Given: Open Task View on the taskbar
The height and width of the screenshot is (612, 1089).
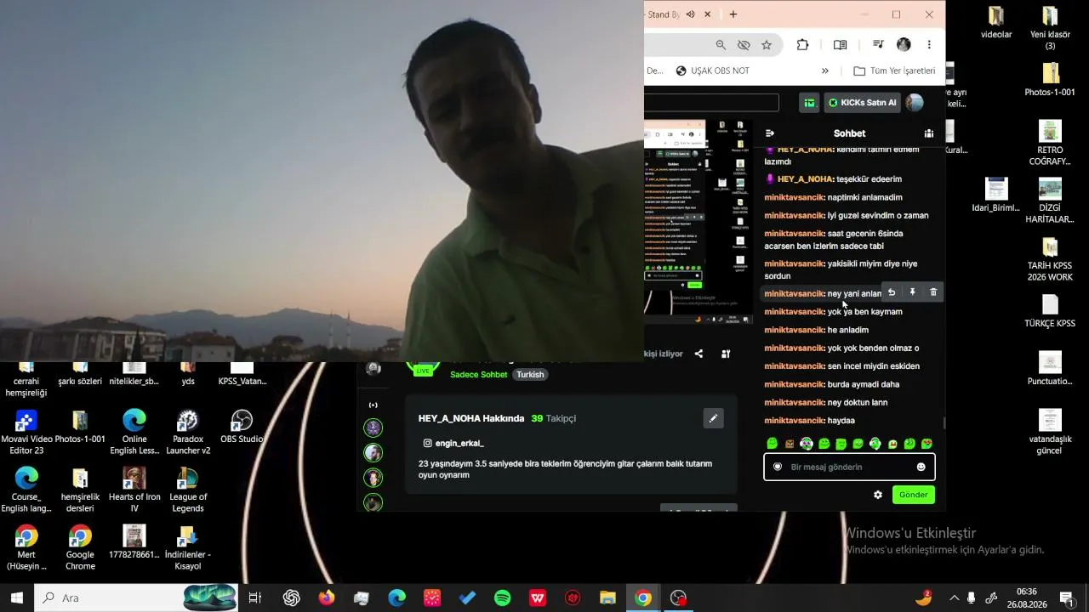Looking at the screenshot, I should pyautogui.click(x=254, y=598).
